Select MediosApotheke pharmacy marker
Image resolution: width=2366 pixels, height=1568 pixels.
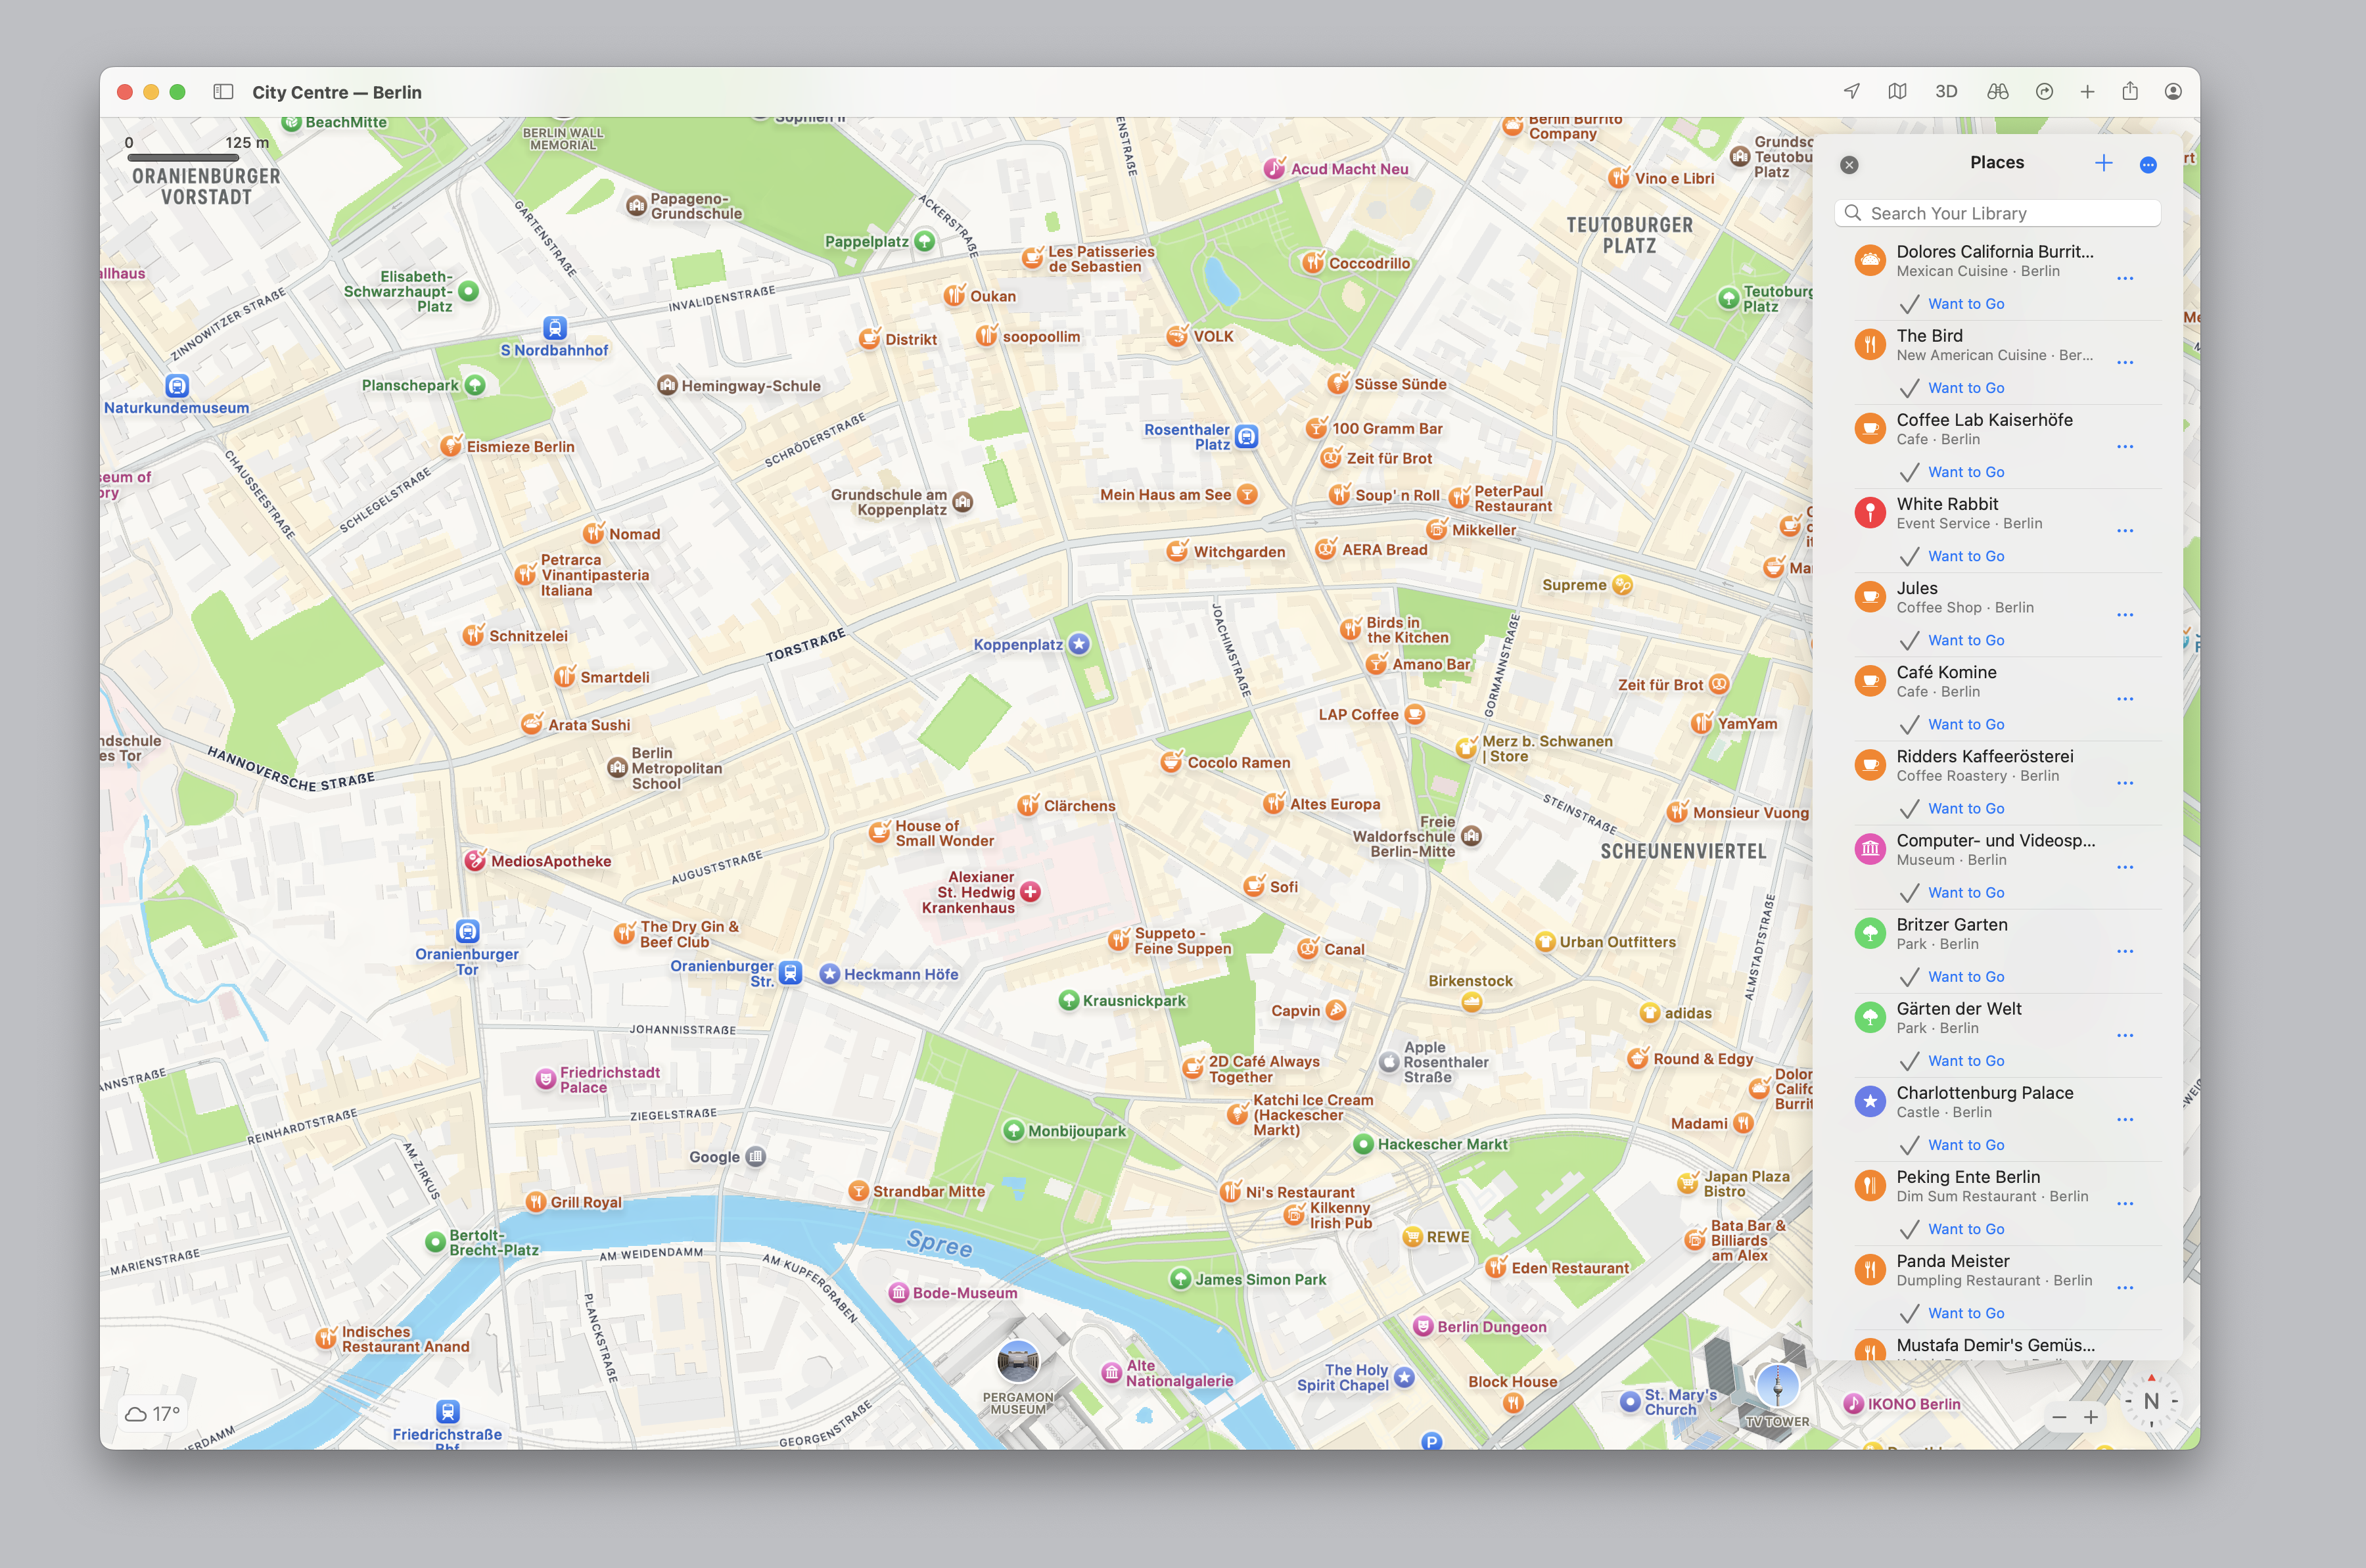click(475, 861)
